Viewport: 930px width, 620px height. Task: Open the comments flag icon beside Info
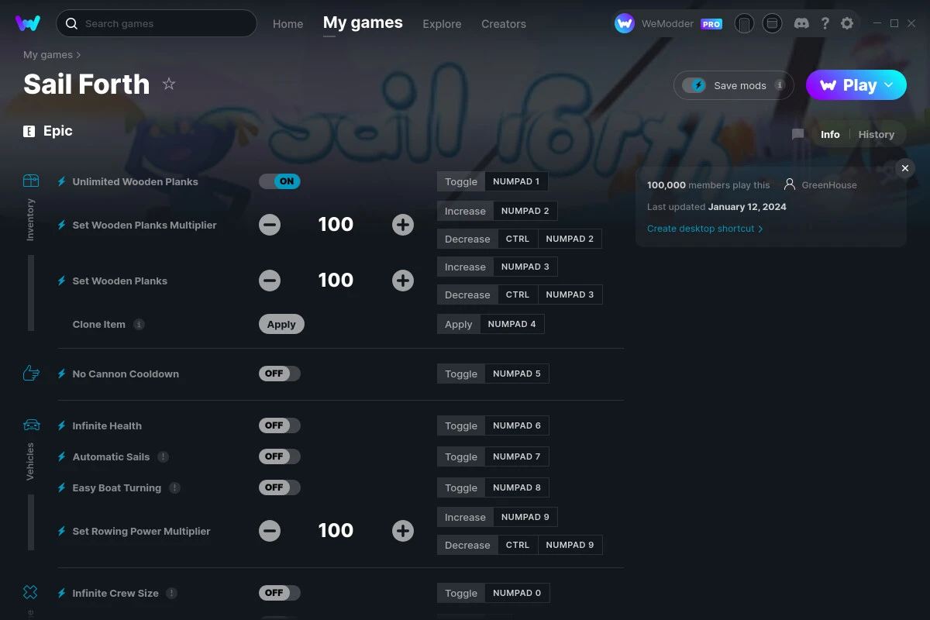click(x=797, y=134)
